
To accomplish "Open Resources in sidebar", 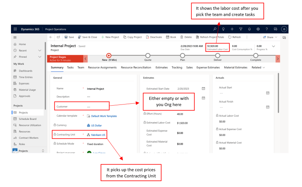I will point(24,132).
